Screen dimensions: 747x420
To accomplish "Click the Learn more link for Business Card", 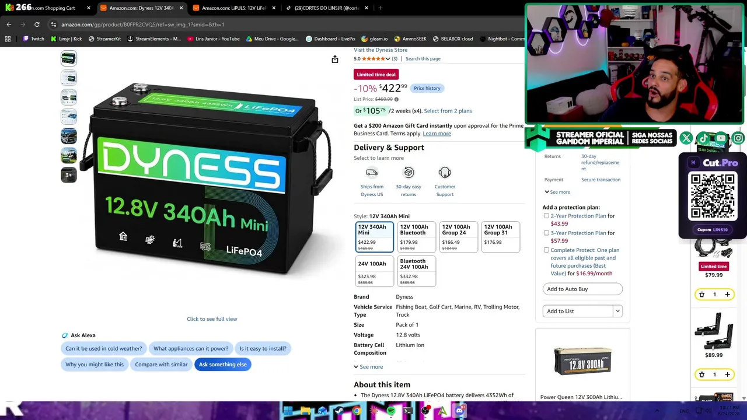I will pyautogui.click(x=437, y=134).
